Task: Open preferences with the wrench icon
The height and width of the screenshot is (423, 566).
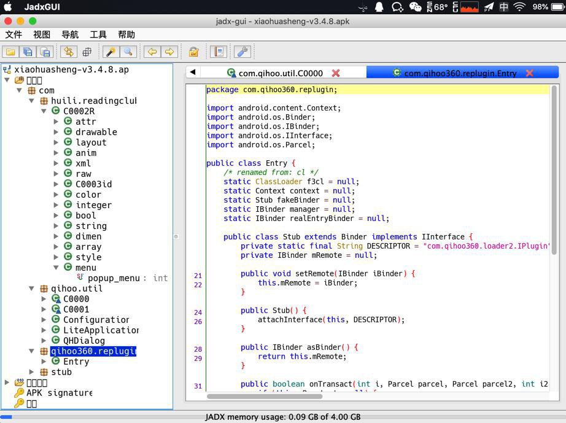Action: point(242,52)
